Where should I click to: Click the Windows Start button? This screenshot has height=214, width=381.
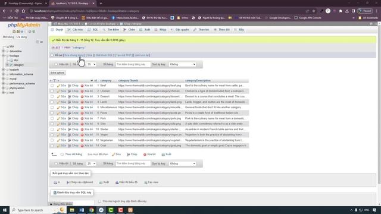(5, 210)
